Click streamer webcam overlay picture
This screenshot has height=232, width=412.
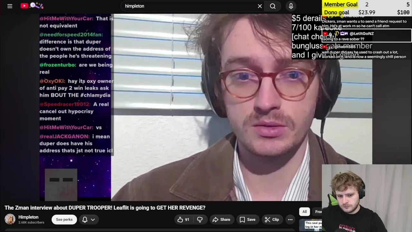click(x=367, y=198)
